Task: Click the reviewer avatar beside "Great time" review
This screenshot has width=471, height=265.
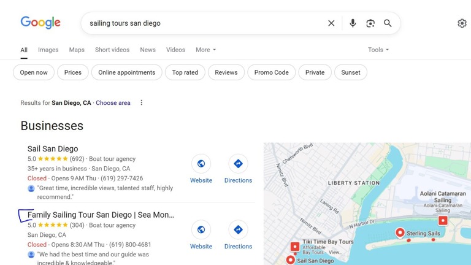Action: [x=31, y=188]
